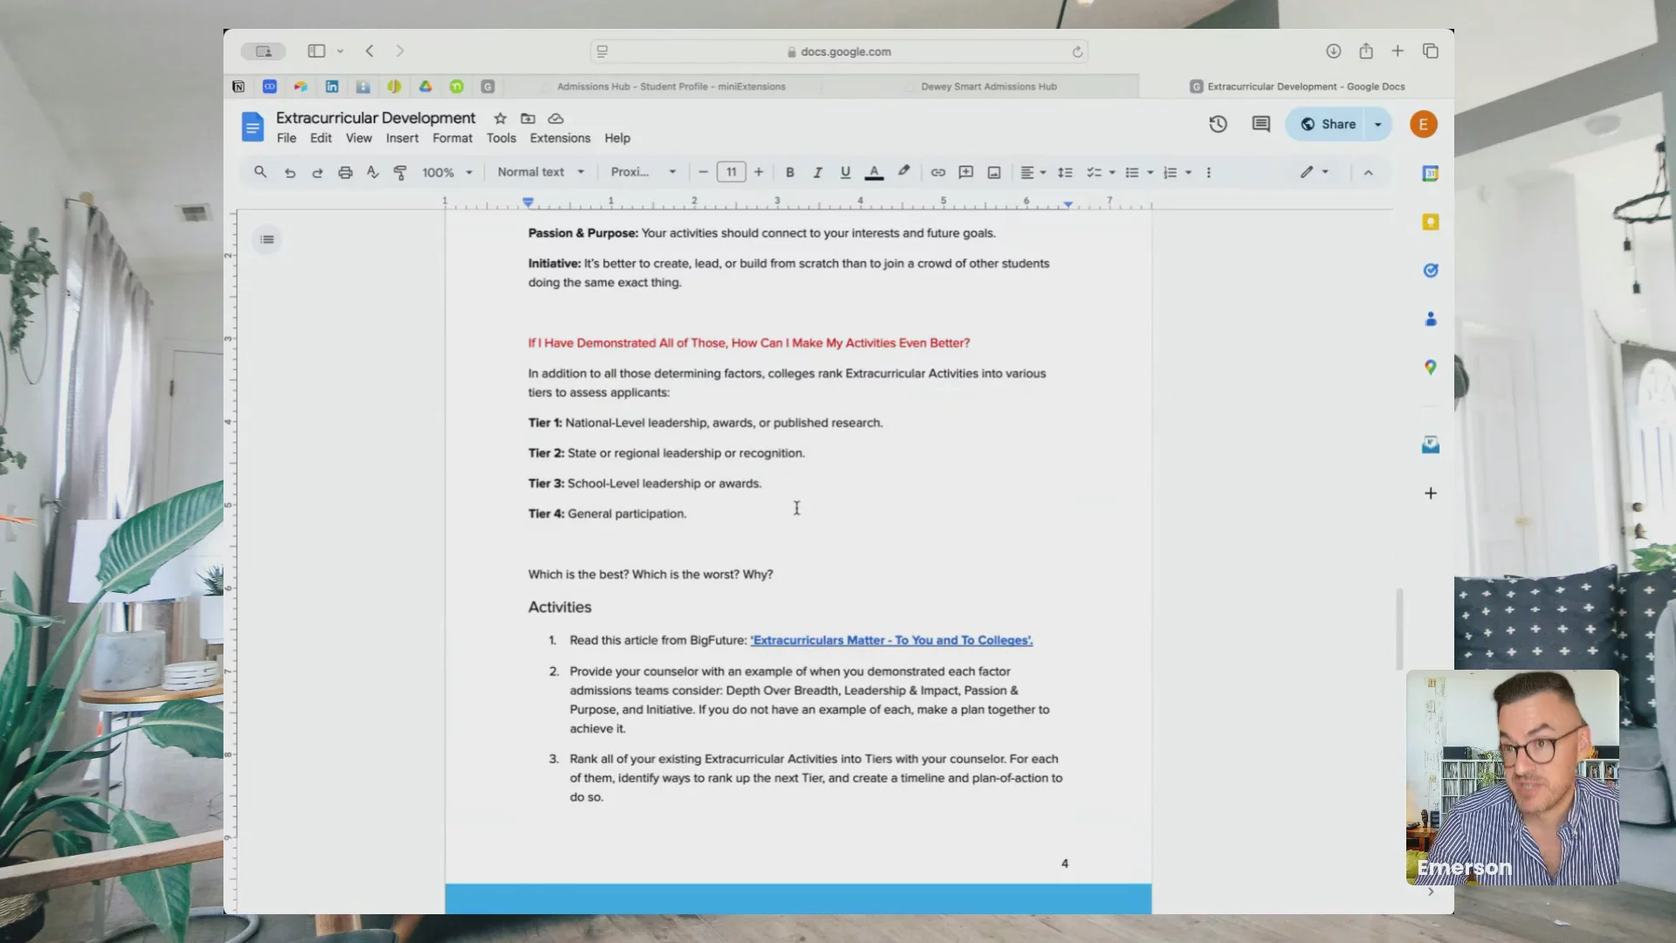This screenshot has width=1676, height=943.
Task: Open version history clock icon
Action: (x=1218, y=124)
